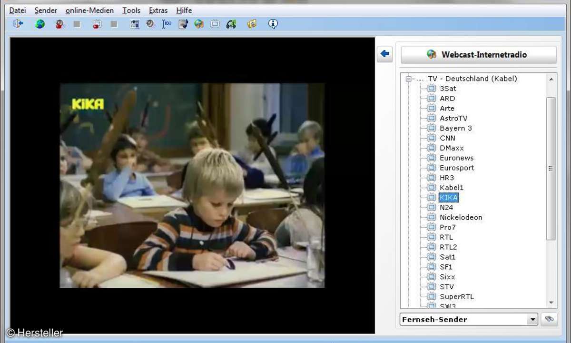
Task: Open the equalizer sliders icon
Action: point(135,24)
